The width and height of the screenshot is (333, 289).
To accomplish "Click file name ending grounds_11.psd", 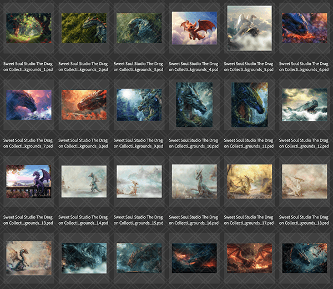I will pyautogui.click(x=249, y=143).
